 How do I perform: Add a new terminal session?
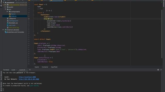(x=30, y=70)
